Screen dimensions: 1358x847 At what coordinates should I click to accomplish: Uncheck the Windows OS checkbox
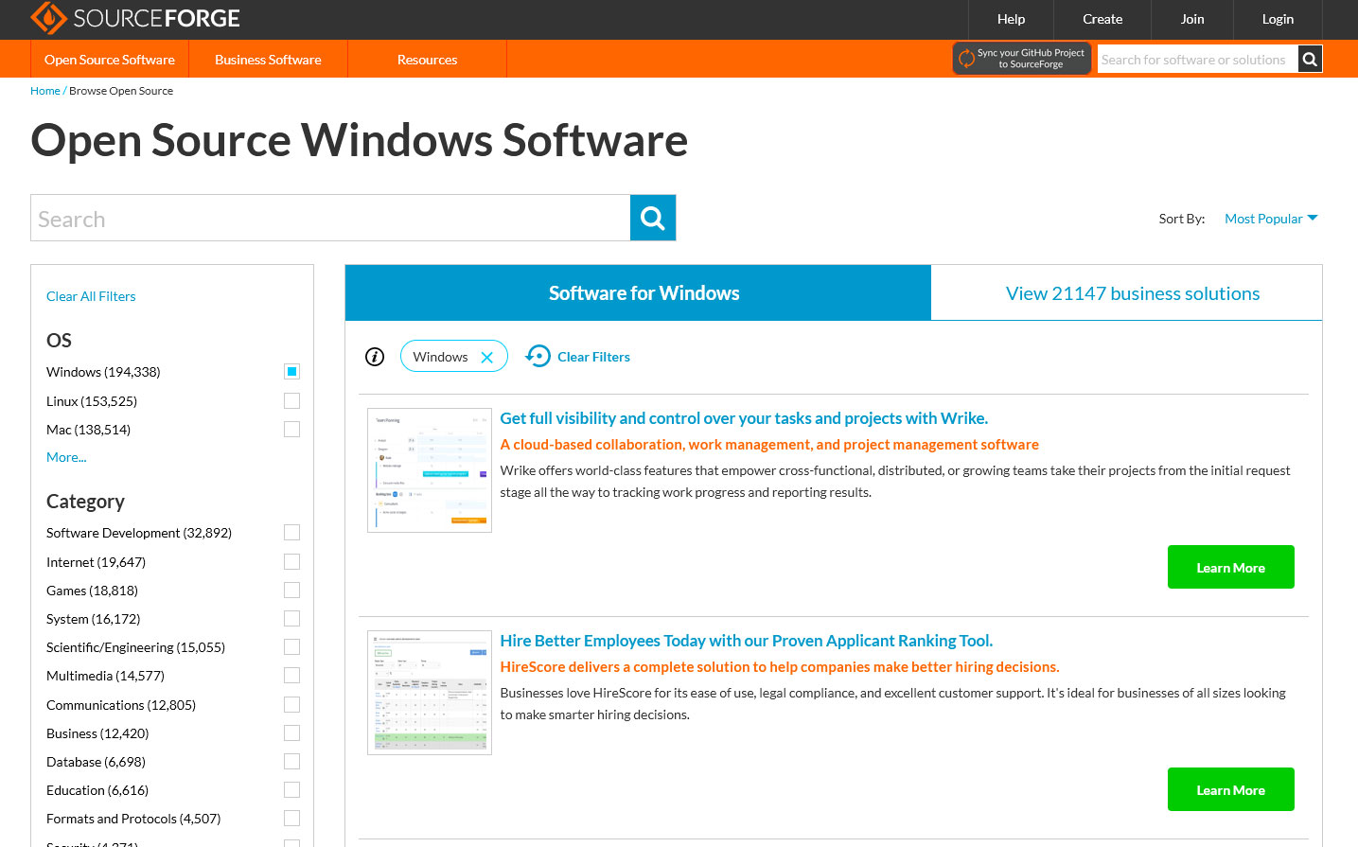click(x=291, y=372)
